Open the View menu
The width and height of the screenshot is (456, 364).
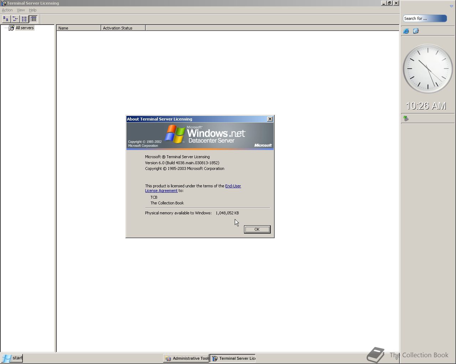pos(21,10)
